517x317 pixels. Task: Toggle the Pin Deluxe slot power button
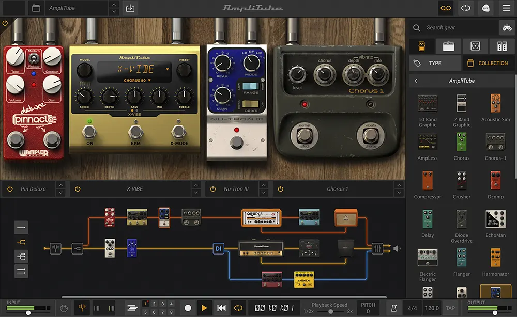10,189
